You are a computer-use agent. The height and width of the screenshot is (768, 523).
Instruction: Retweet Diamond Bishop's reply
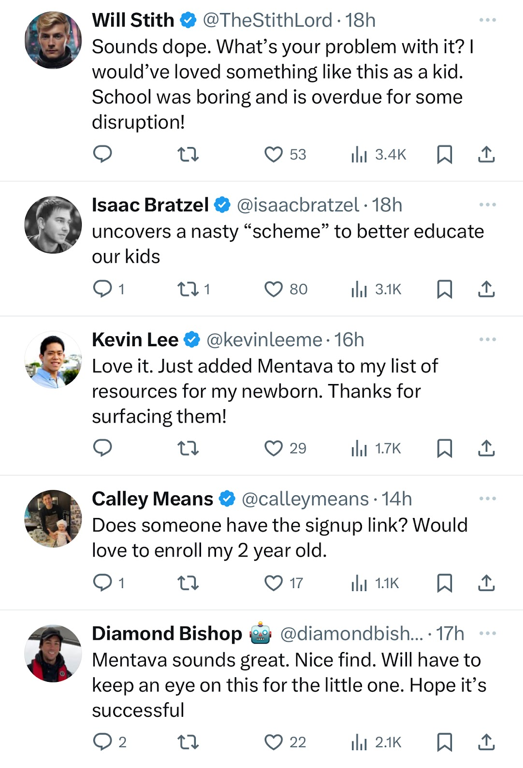coord(188,742)
